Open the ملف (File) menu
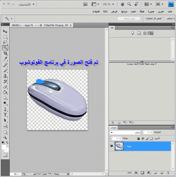The height and width of the screenshot is (177, 176). 170,12
